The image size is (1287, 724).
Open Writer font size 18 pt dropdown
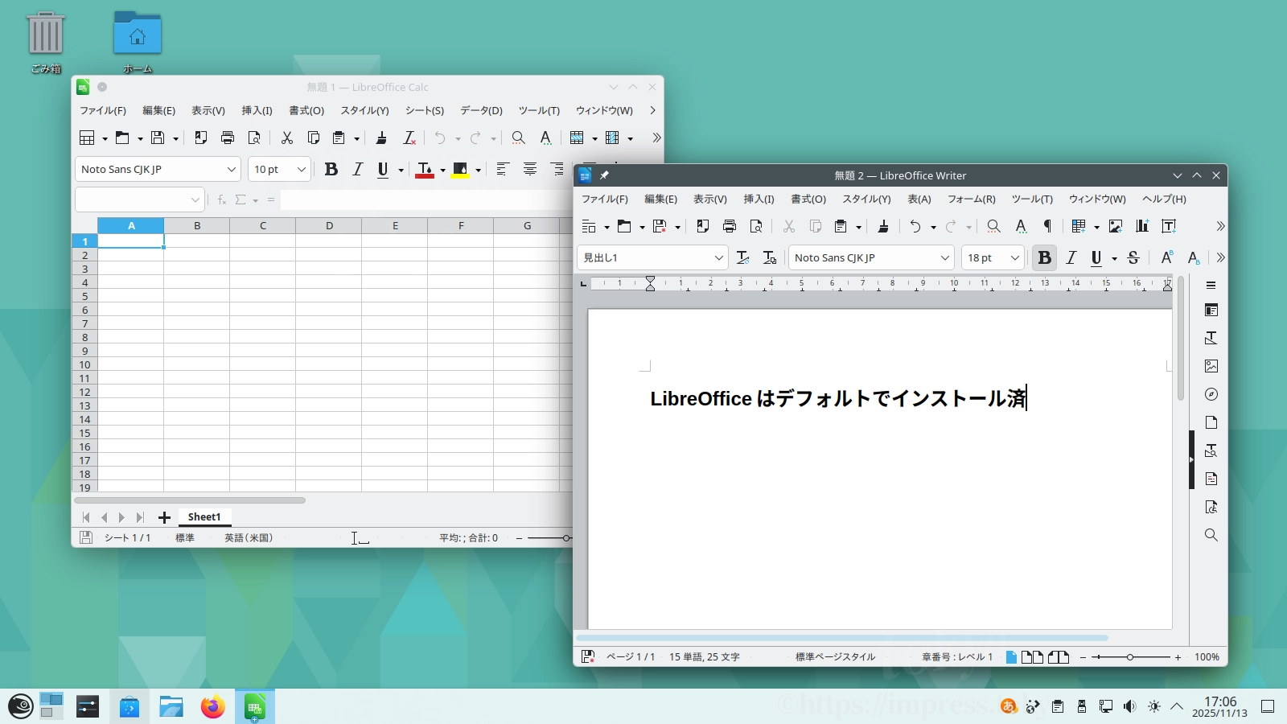coord(1014,257)
